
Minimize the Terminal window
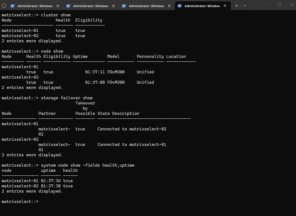[267, 5]
